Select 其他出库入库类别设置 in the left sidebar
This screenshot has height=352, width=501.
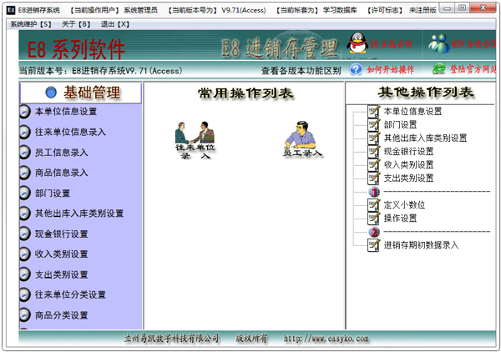[79, 214]
